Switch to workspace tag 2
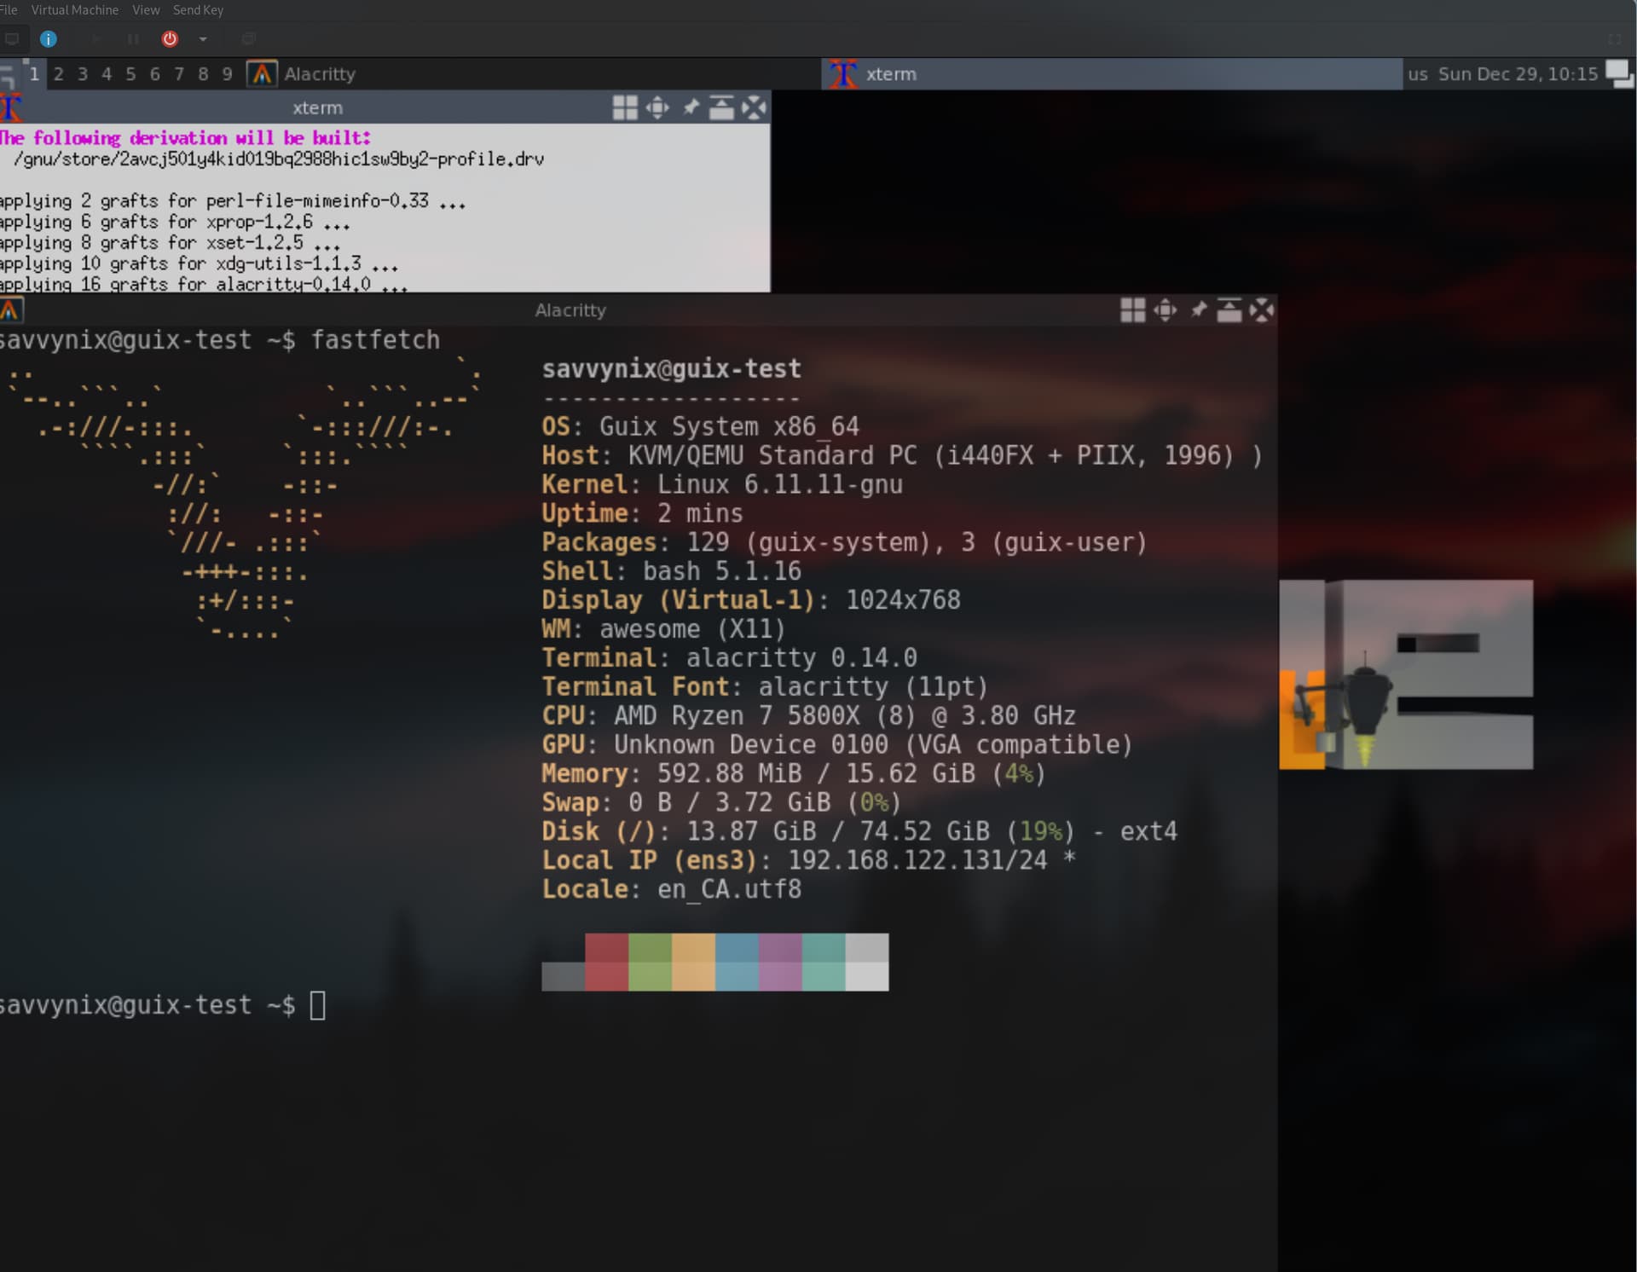The image size is (1637, 1272). tap(58, 74)
